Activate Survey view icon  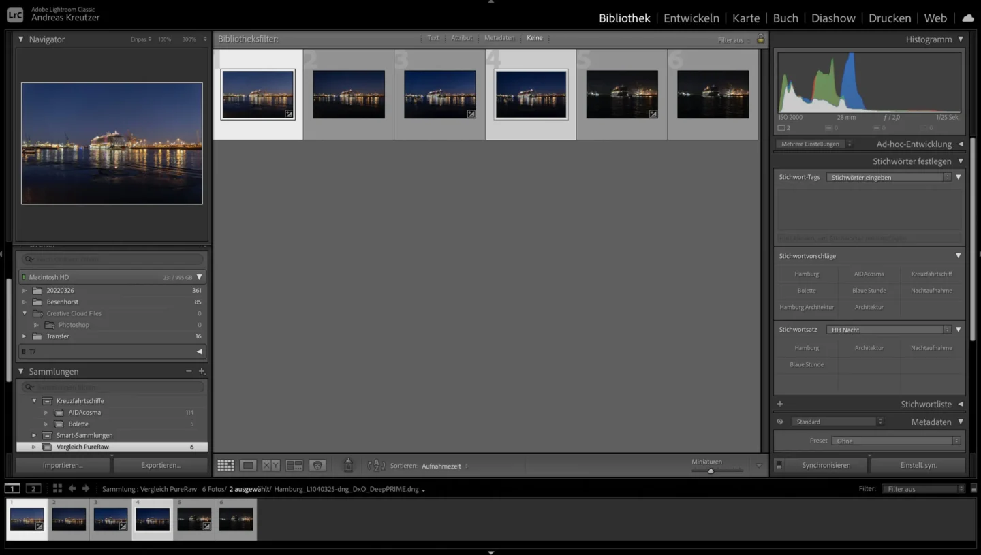coord(294,465)
